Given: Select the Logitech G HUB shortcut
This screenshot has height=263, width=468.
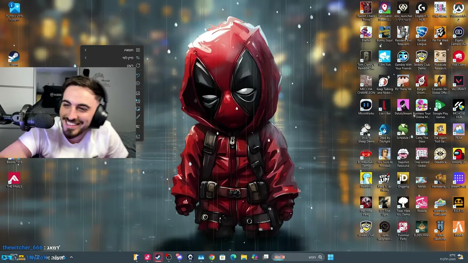Looking at the screenshot, I should [x=422, y=11].
